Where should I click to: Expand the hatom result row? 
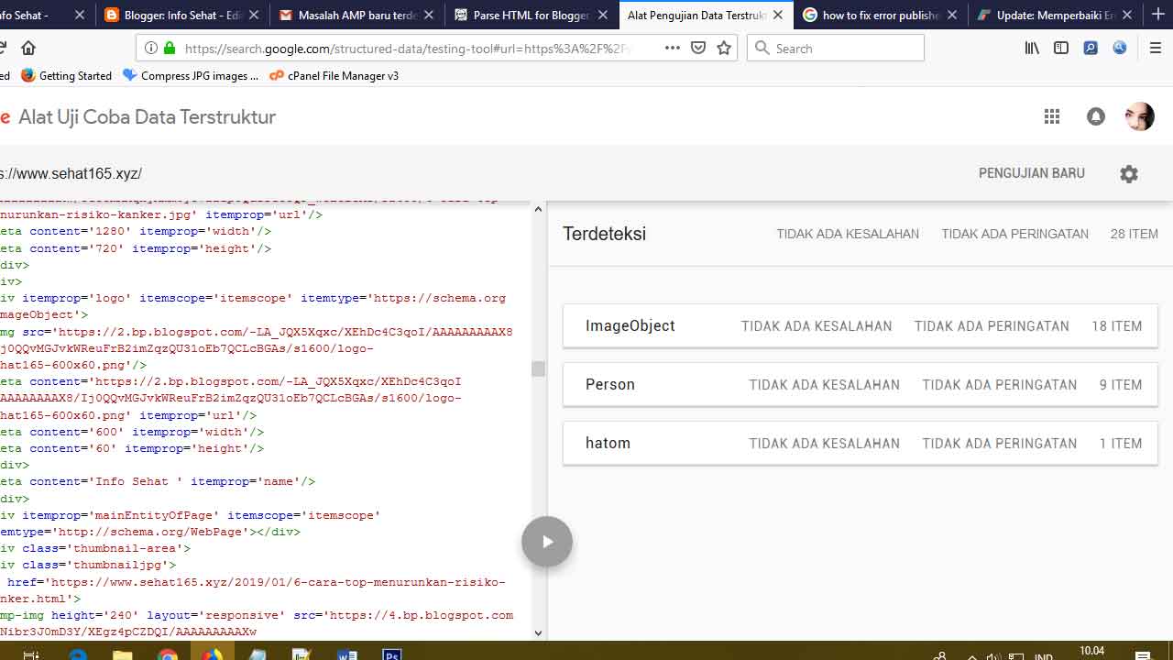861,443
